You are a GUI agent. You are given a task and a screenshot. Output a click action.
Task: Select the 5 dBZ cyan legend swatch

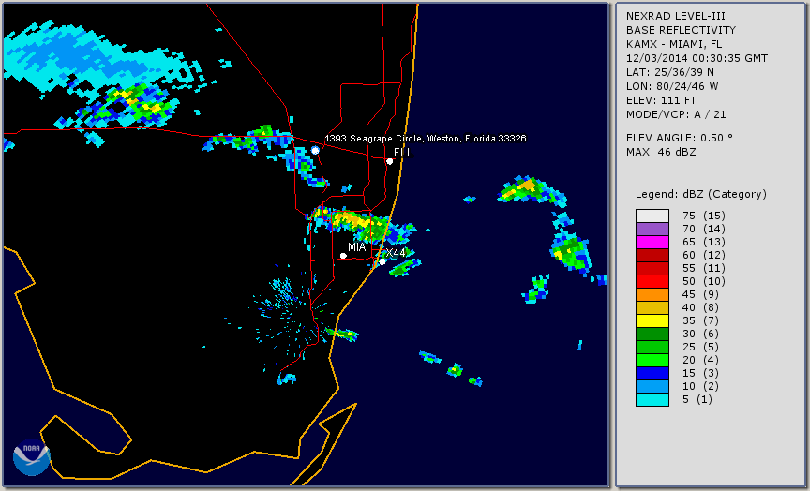(x=652, y=399)
